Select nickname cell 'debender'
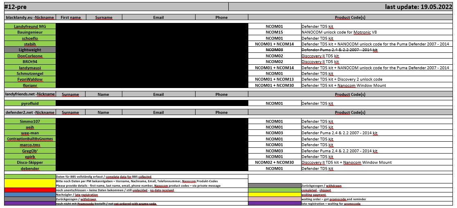The image size is (457, 208). pos(30,168)
